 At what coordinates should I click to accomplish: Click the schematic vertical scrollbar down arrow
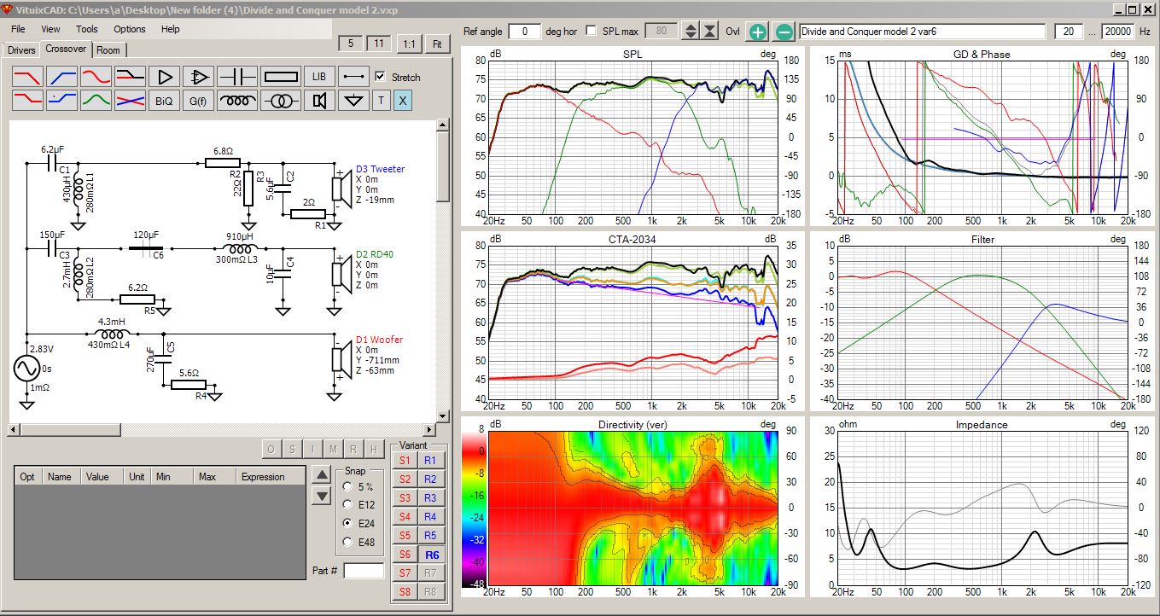pos(442,416)
